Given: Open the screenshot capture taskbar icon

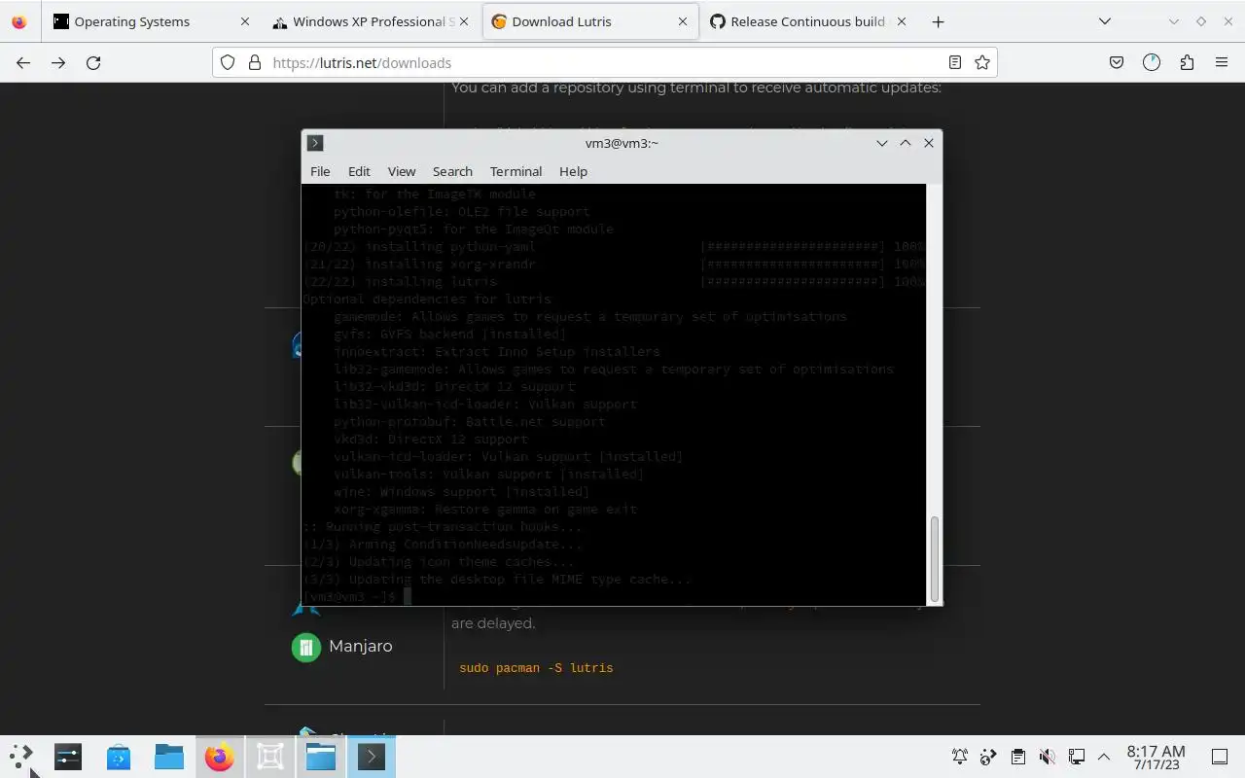Looking at the screenshot, I should [270, 757].
